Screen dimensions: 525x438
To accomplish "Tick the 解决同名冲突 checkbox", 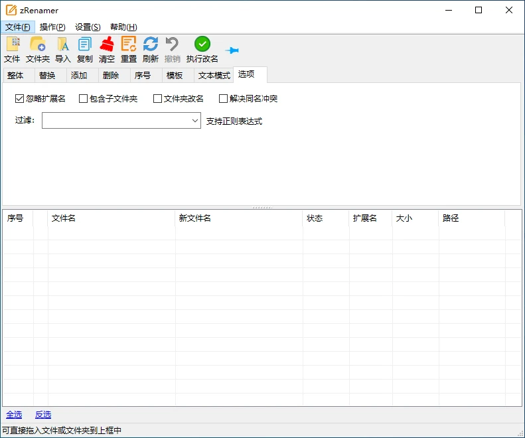I will click(223, 99).
